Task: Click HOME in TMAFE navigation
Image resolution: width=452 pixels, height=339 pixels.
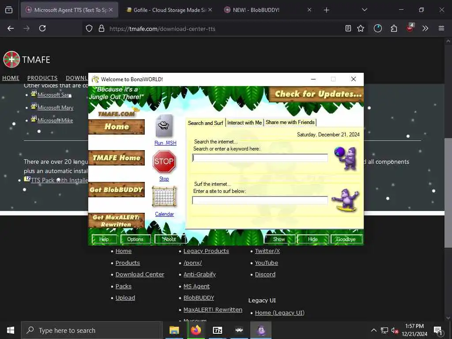Action: coord(11,78)
